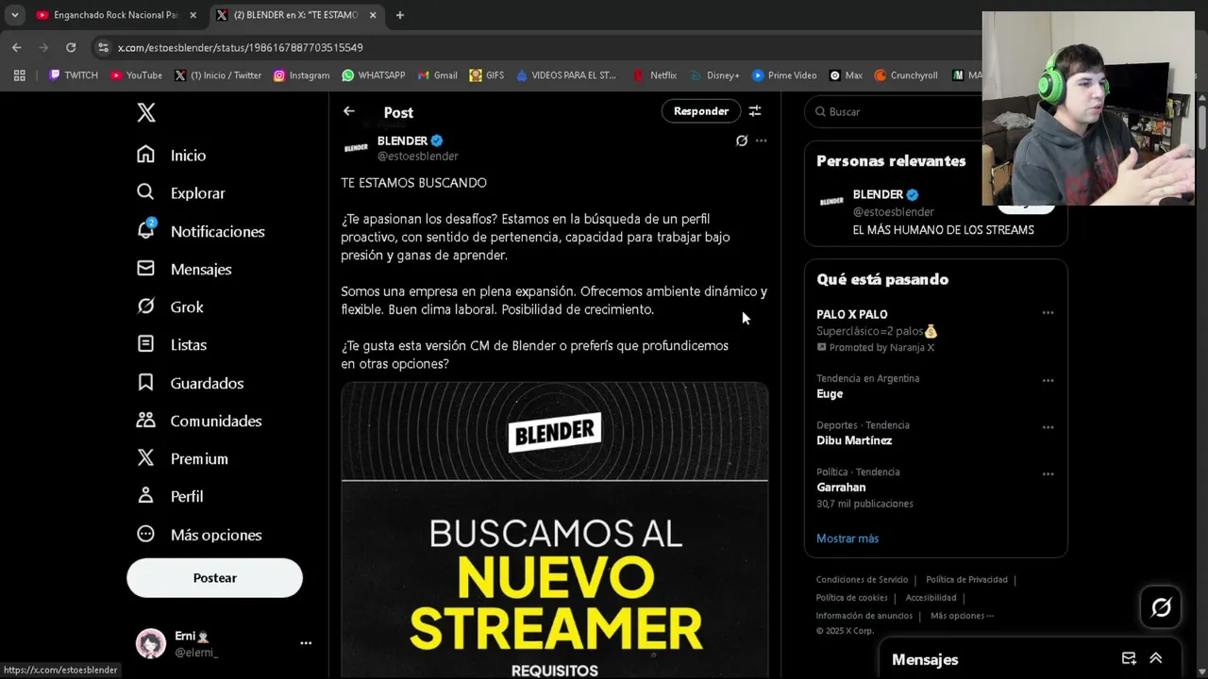Open the Premium X icon in the sidebar
The width and height of the screenshot is (1208, 679).
145,457
